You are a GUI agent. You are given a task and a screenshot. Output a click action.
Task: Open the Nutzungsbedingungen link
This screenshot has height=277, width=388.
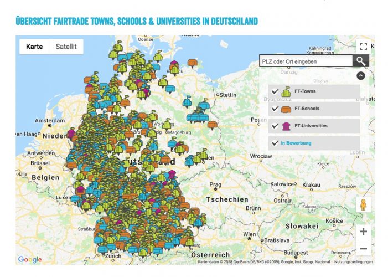coord(353,262)
